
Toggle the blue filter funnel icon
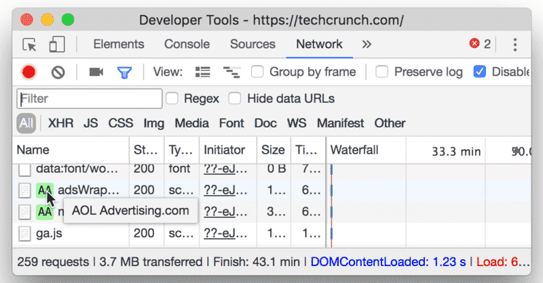pyautogui.click(x=124, y=72)
